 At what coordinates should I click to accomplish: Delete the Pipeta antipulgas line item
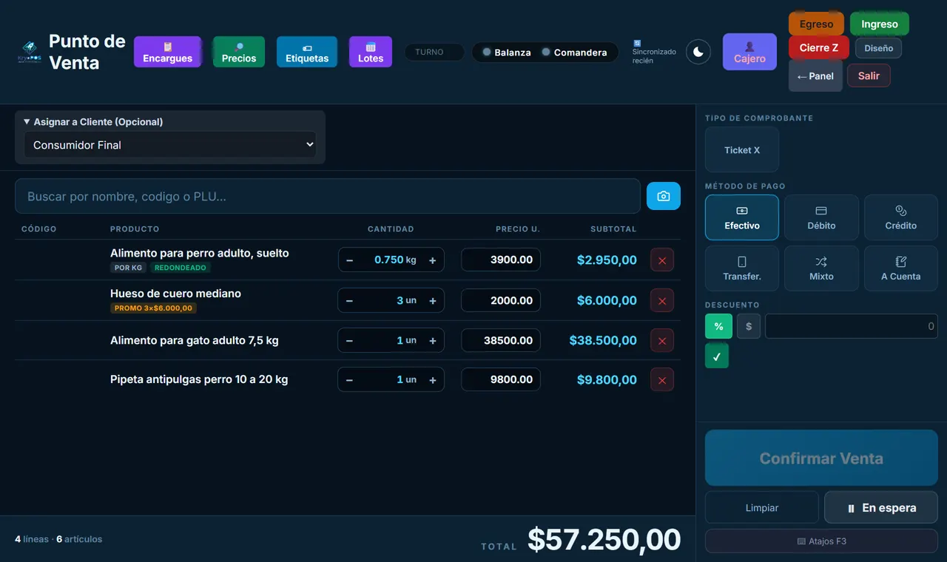coord(662,380)
